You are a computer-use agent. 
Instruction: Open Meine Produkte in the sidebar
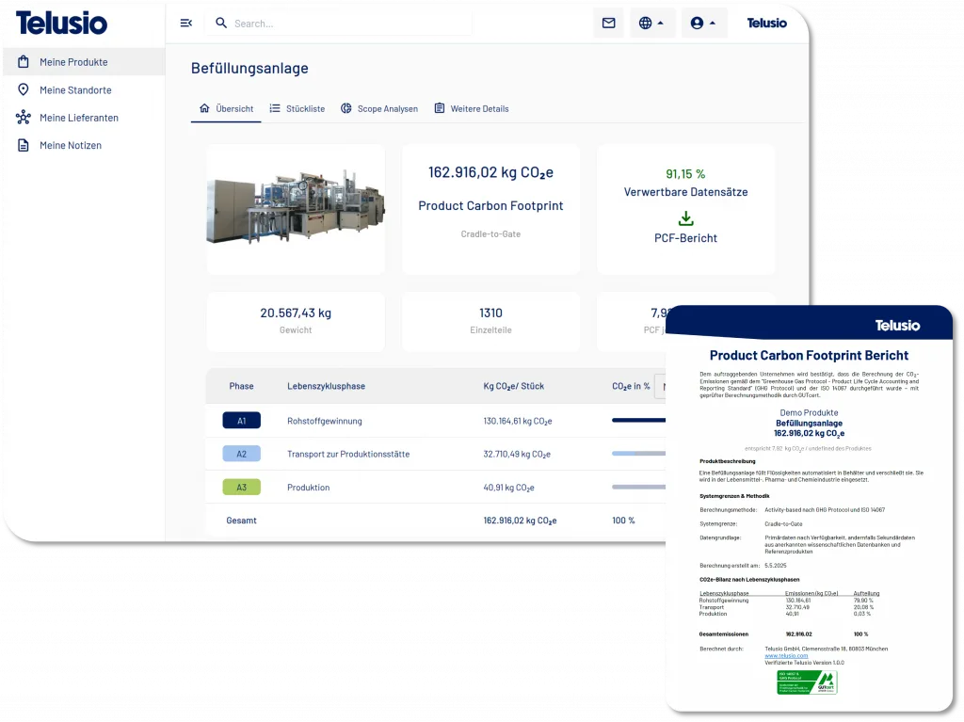click(x=84, y=61)
